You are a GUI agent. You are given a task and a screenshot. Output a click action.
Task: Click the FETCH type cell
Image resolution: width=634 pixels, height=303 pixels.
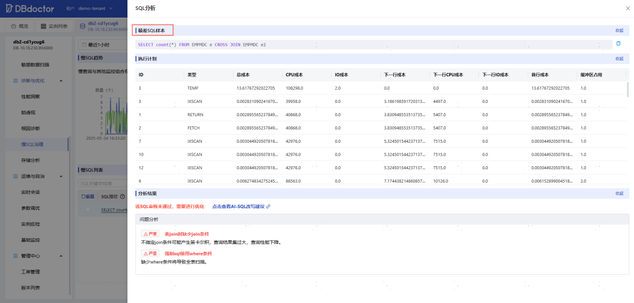[x=194, y=128]
